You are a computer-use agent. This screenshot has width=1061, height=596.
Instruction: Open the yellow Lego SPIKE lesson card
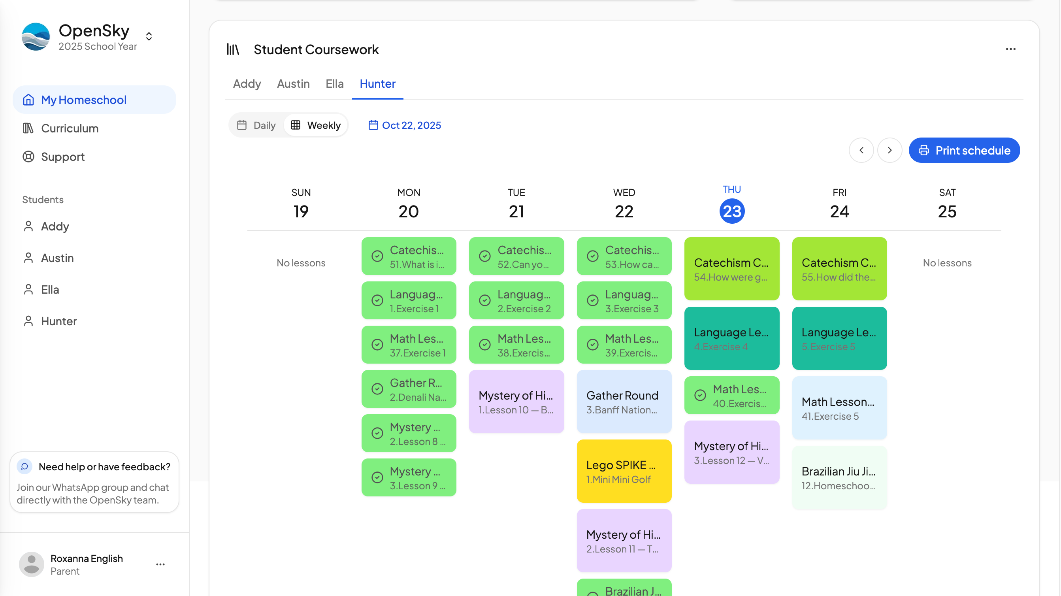(x=624, y=471)
